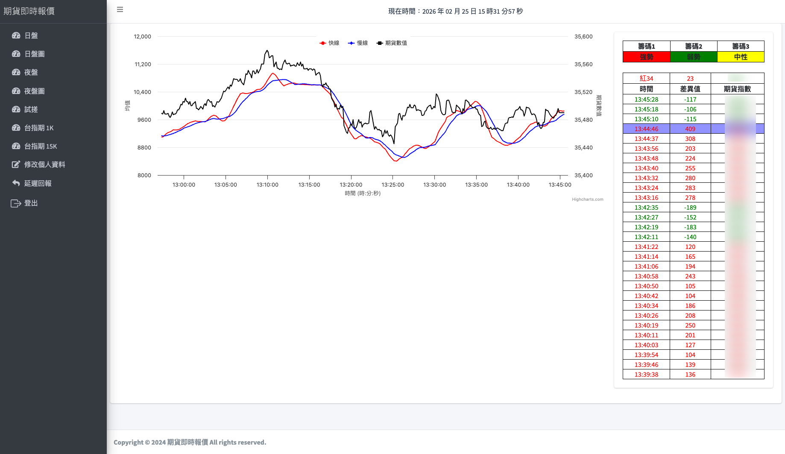The width and height of the screenshot is (785, 454).
Task: Click the yellow 中性 indicator cell
Action: coord(741,57)
